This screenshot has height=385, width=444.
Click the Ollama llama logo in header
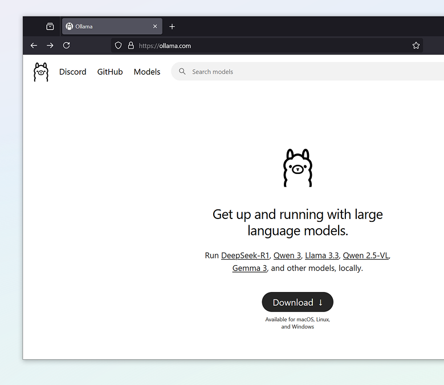(x=41, y=72)
